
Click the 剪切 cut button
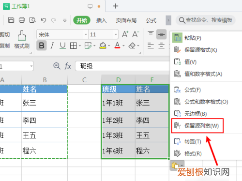tap(5, 34)
